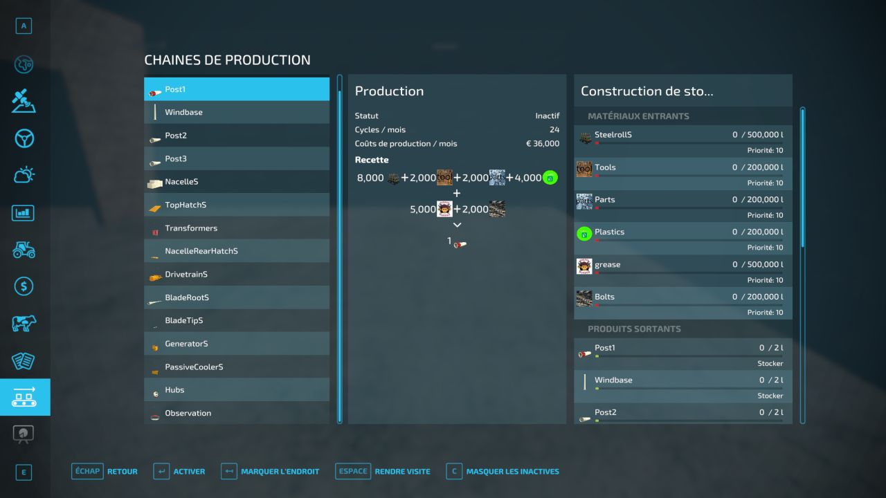Select the production chains conveyor icon
Screen dimensions: 886x498
(x=24, y=397)
